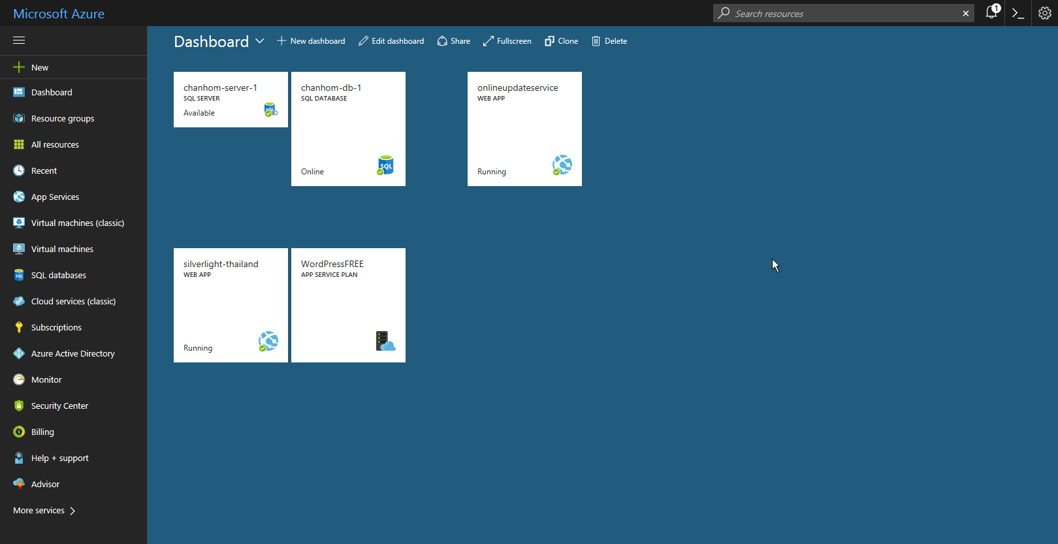Image resolution: width=1058 pixels, height=544 pixels.
Task: Click Running status in silverlight-thailand tile
Action: (x=198, y=348)
